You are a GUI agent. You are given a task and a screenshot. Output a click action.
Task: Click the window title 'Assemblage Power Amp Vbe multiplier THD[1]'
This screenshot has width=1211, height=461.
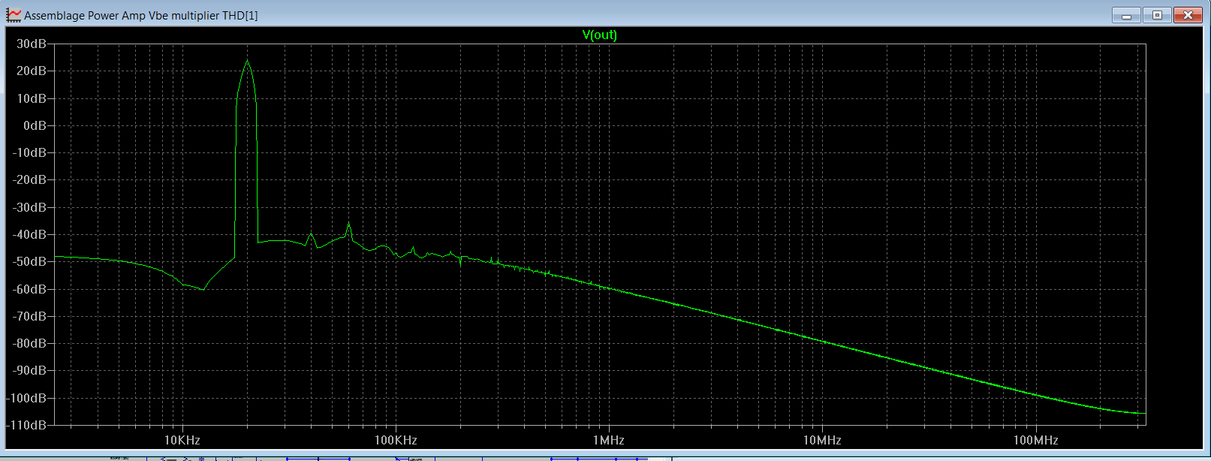[x=141, y=15]
